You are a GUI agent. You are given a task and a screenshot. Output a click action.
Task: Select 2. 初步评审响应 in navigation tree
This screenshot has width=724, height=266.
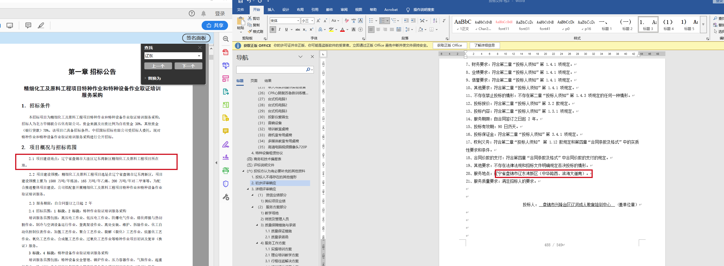pyautogui.click(x=280, y=183)
